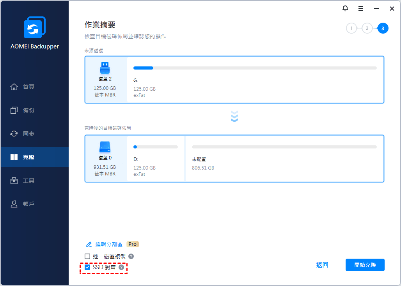The image size is (401, 286).
Task: Open the 同步 sync section
Action: click(35, 134)
